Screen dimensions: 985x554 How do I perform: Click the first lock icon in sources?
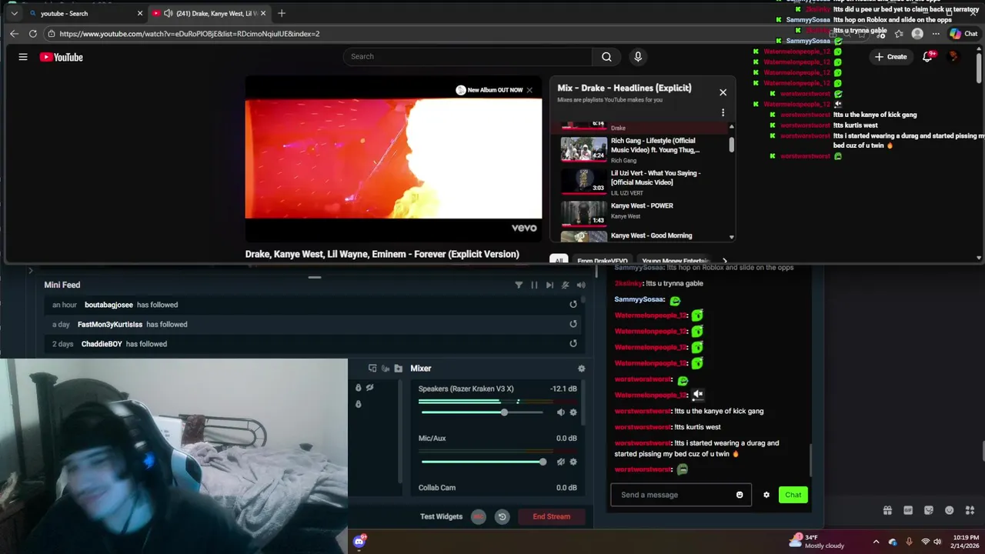358,388
